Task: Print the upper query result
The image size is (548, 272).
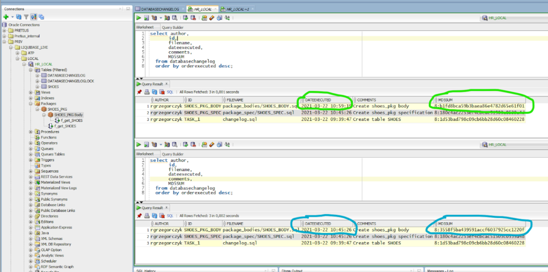Action: pyautogui.click(x=147, y=92)
